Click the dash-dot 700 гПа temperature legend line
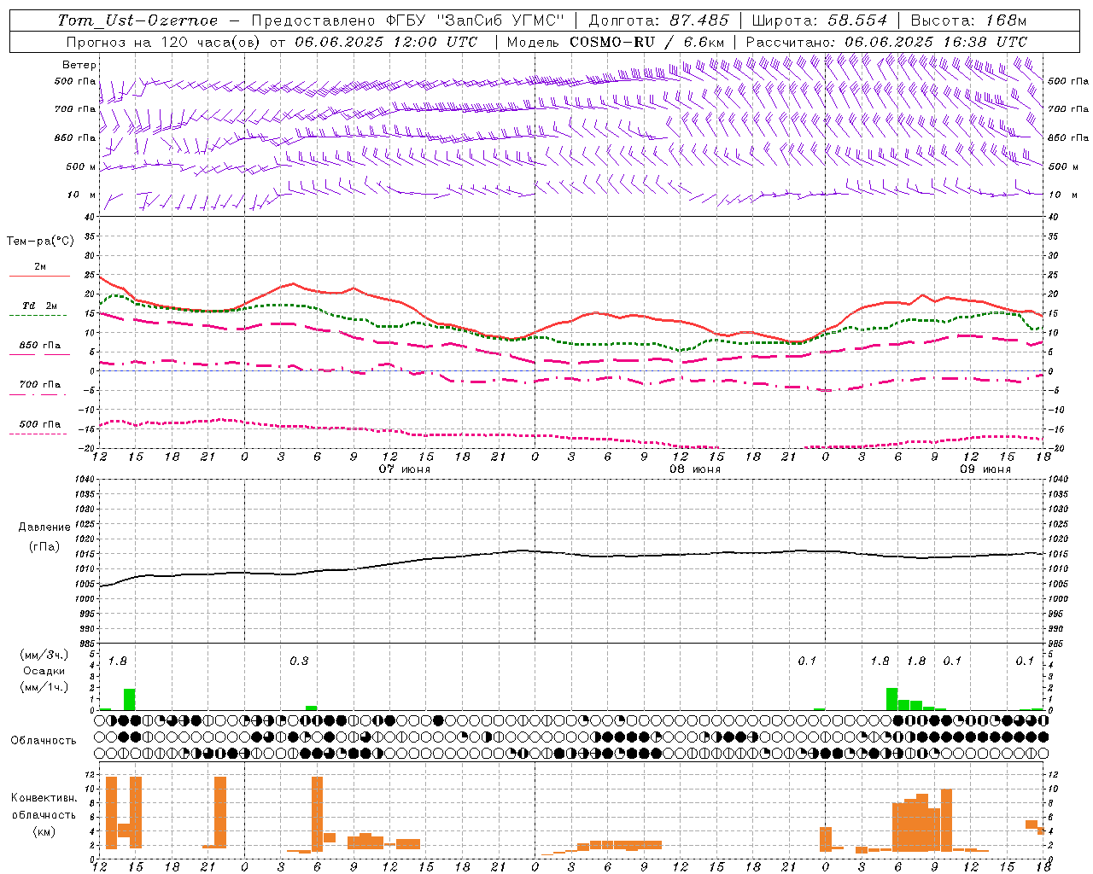This screenshot has width=1093, height=874. point(39,395)
